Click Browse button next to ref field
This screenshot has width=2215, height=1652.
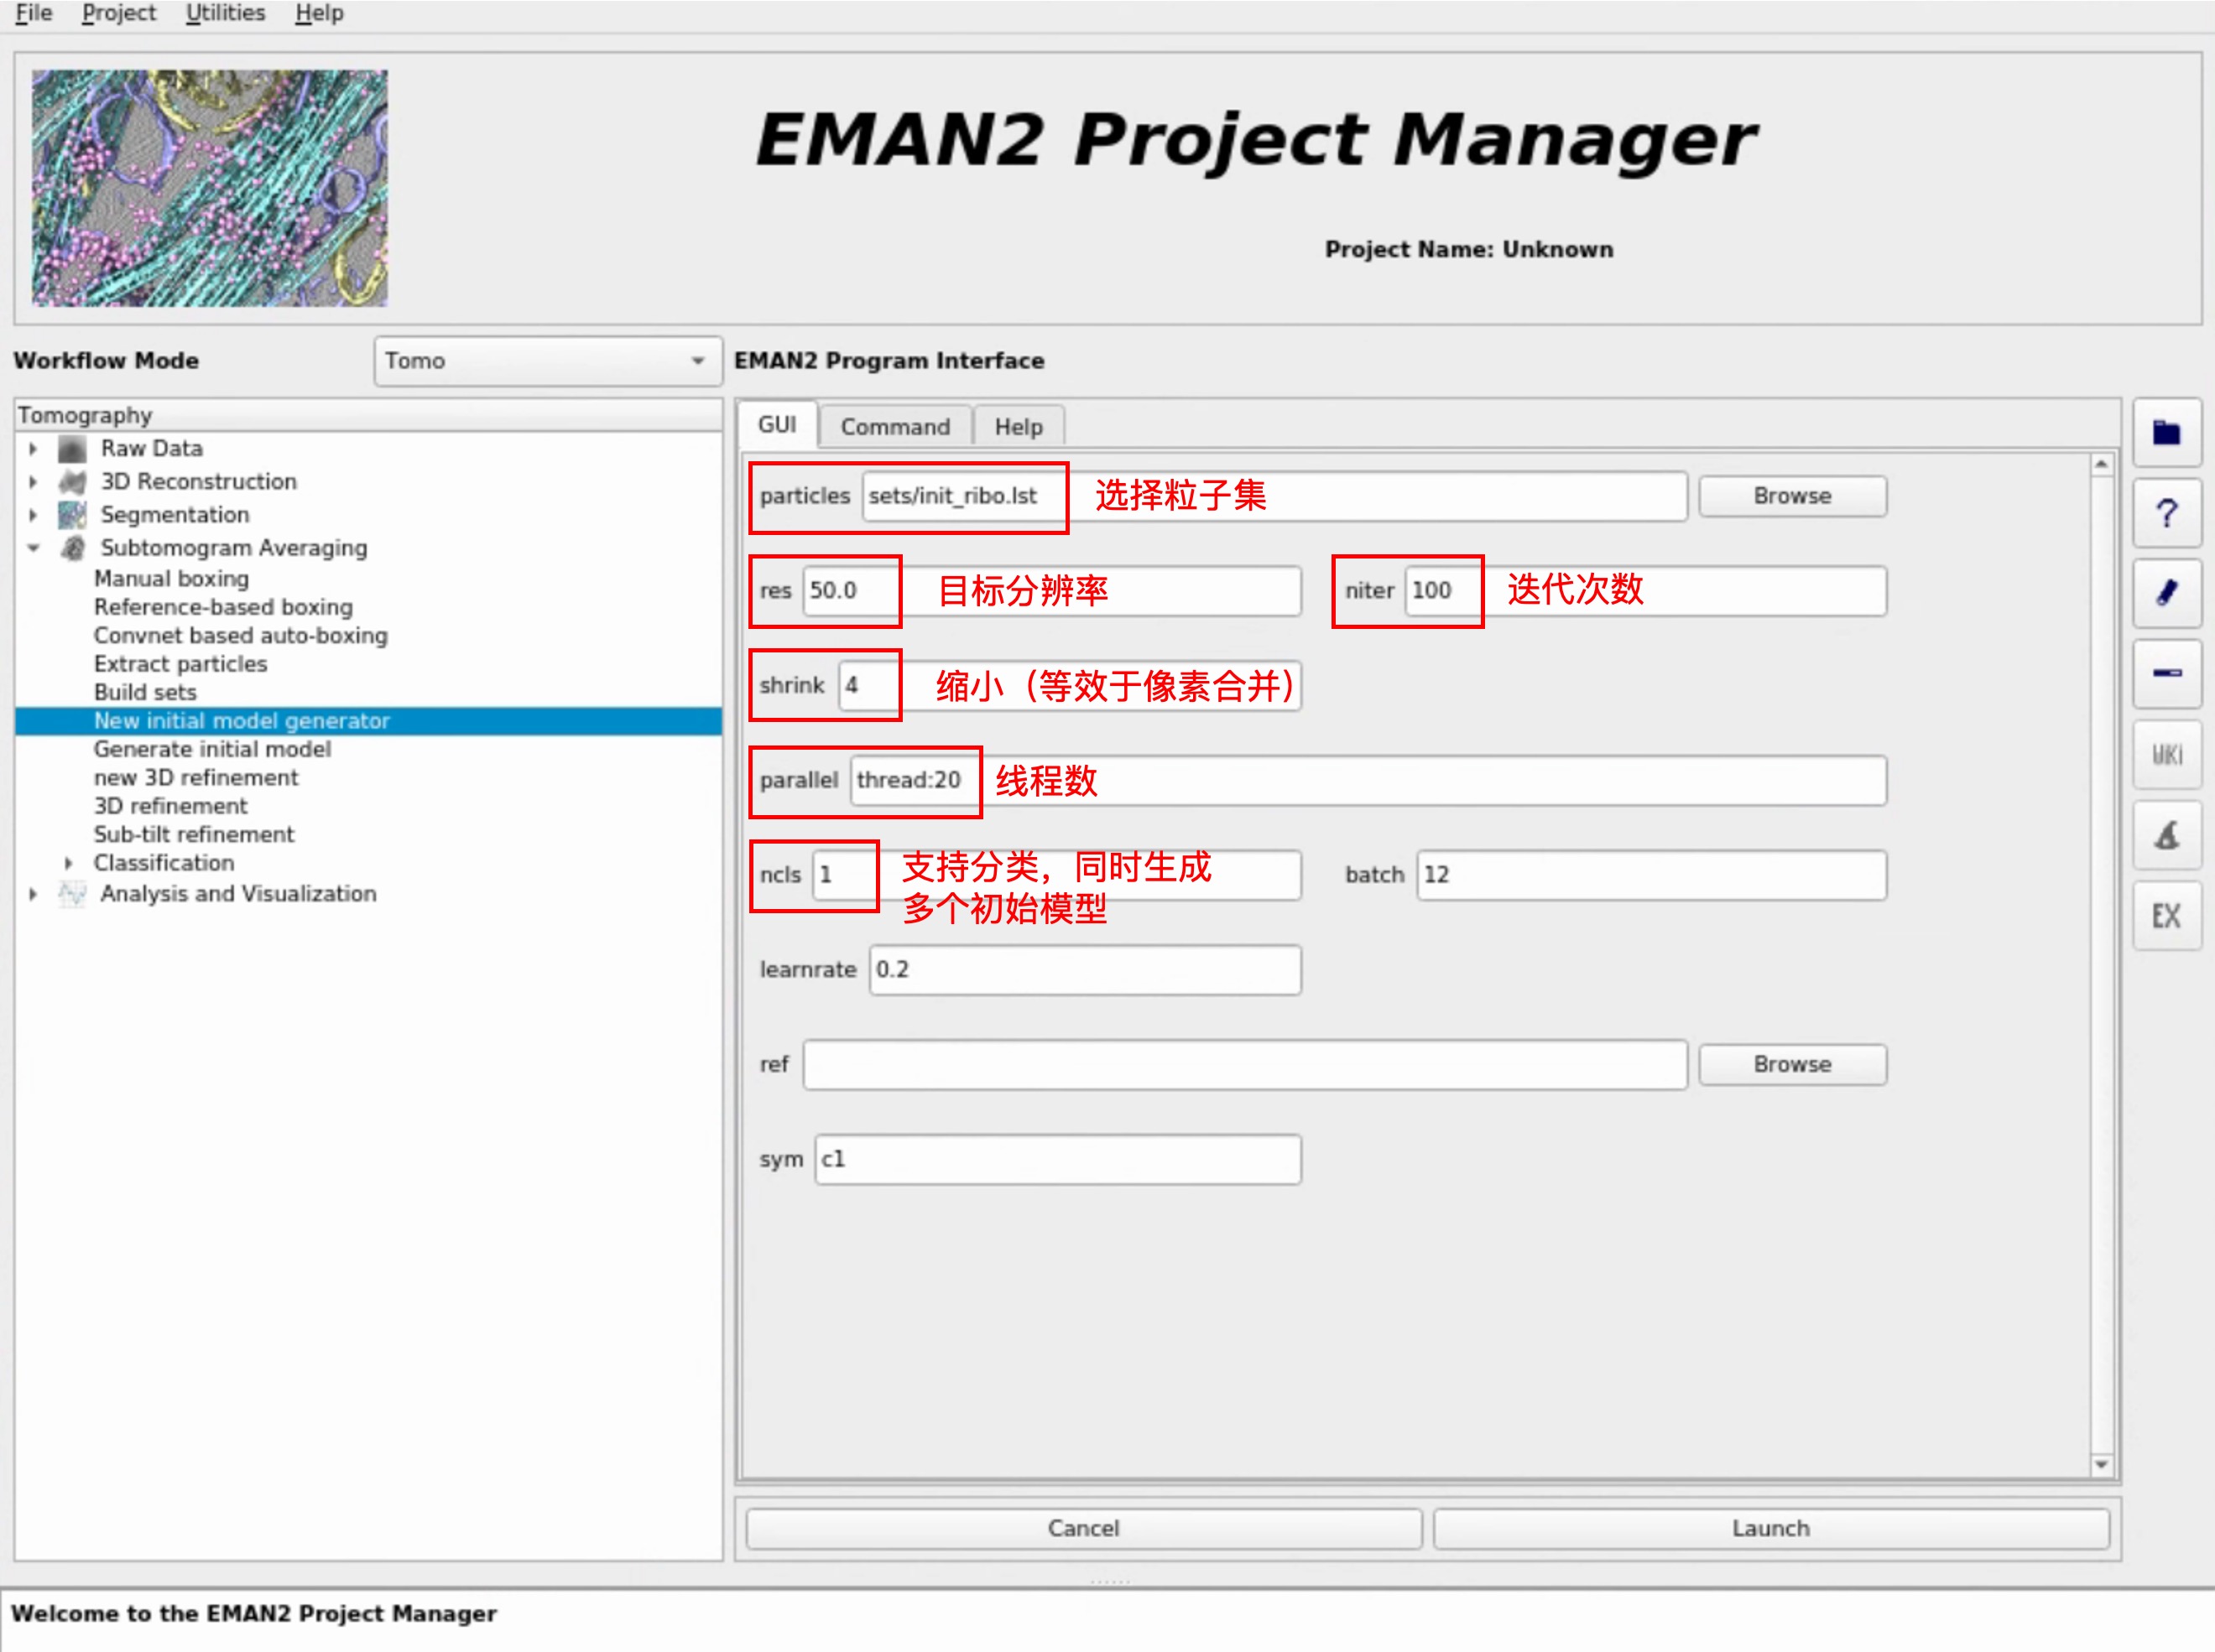(x=1793, y=1065)
